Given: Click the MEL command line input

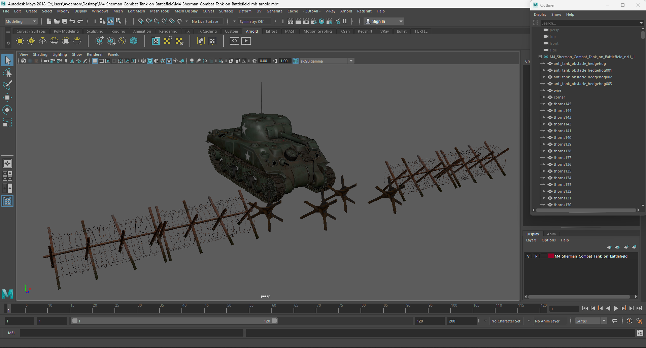Looking at the screenshot, I should (x=132, y=333).
